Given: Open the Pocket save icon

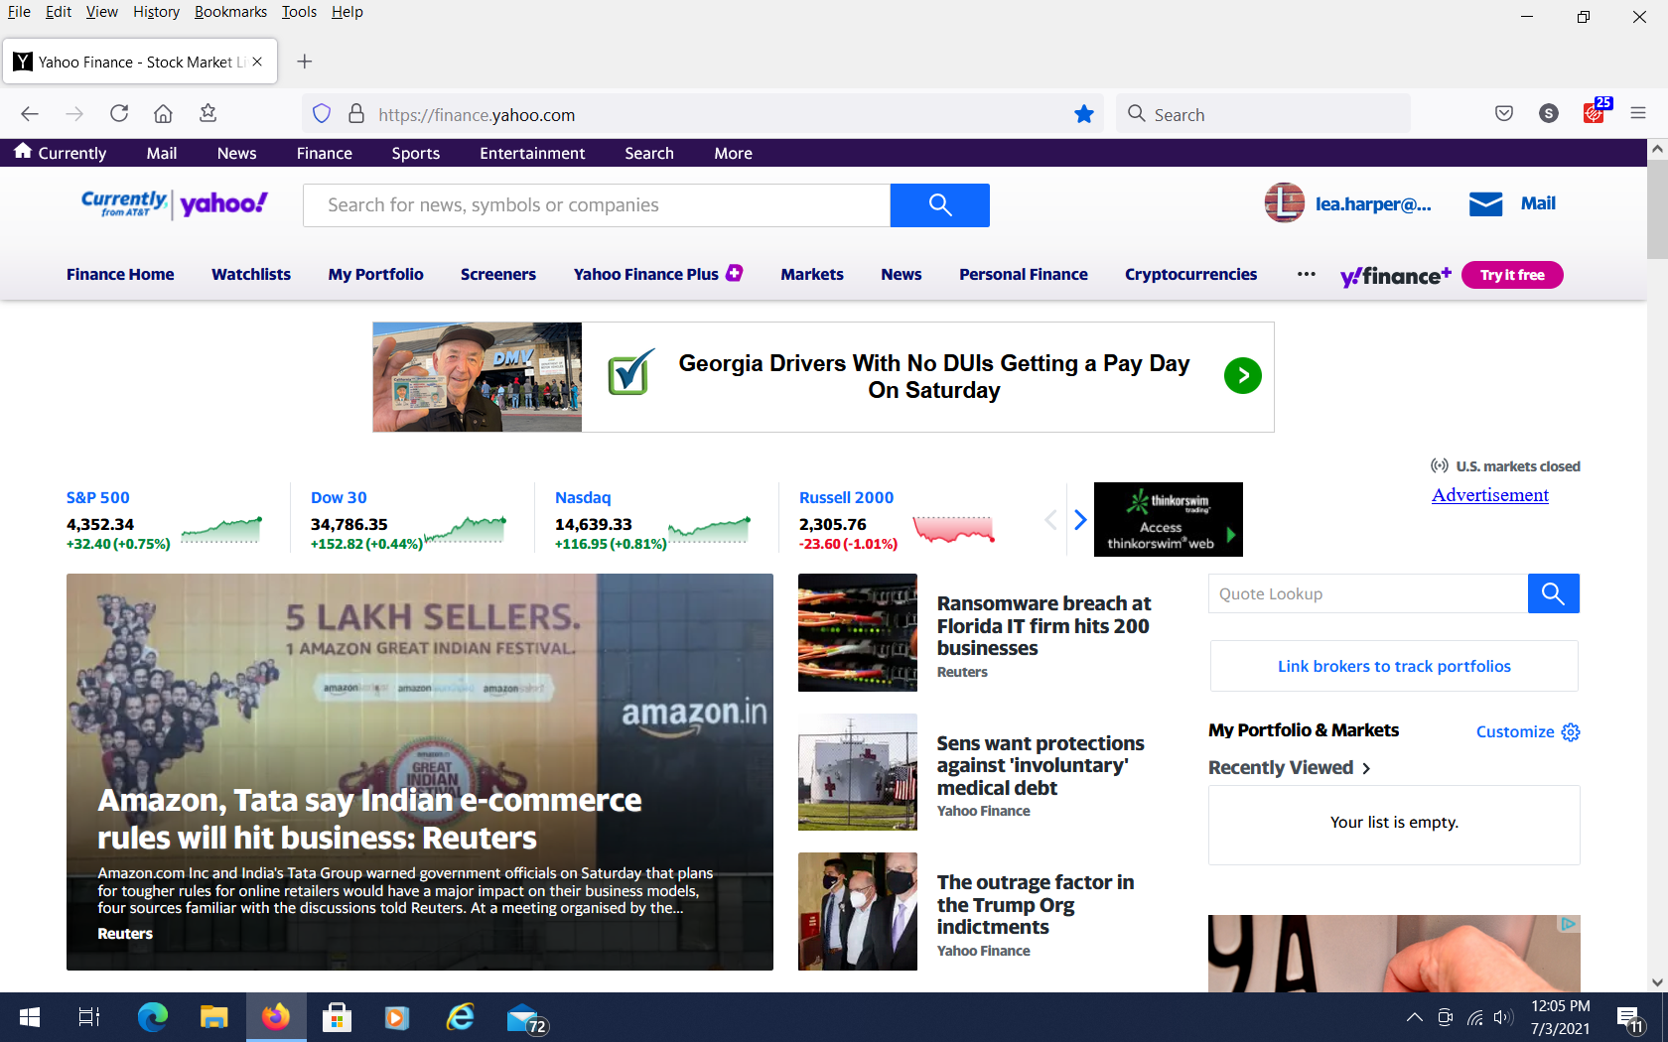Looking at the screenshot, I should 1504,114.
